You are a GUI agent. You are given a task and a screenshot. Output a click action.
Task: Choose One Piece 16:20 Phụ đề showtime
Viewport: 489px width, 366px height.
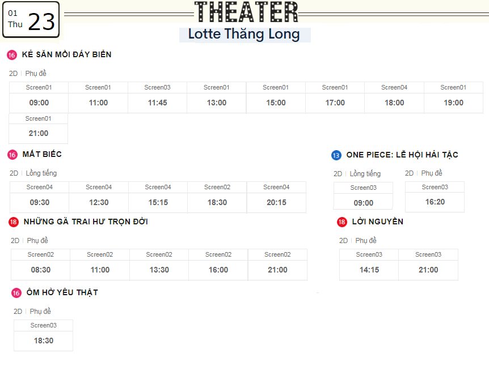coord(435,197)
